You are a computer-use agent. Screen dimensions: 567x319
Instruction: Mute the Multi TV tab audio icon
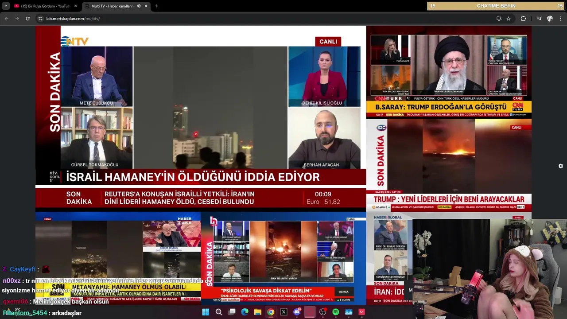click(139, 6)
